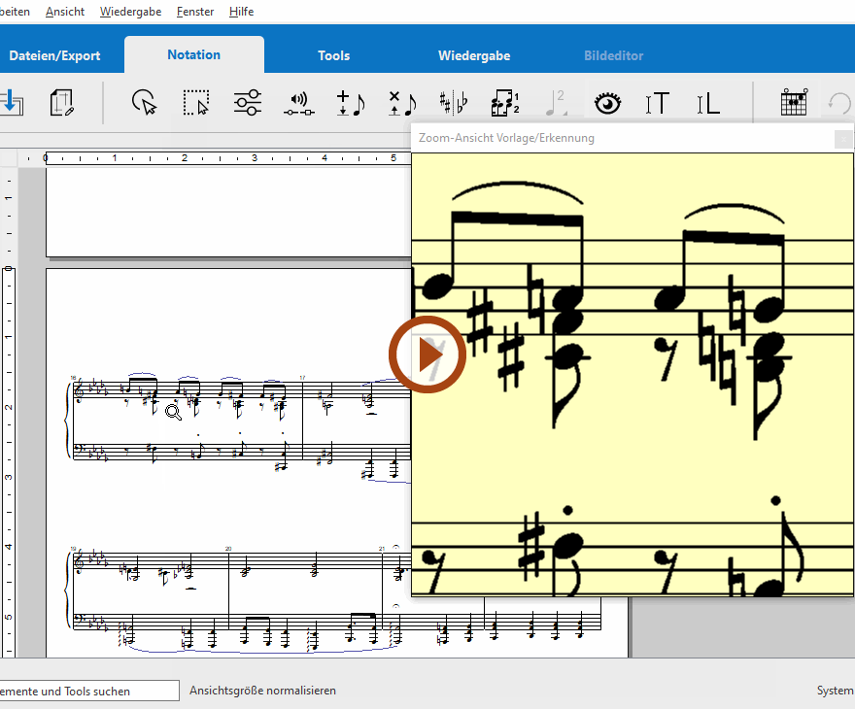The image size is (855, 709).
Task: Open the Wiedergabe tab
Action: 474,55
